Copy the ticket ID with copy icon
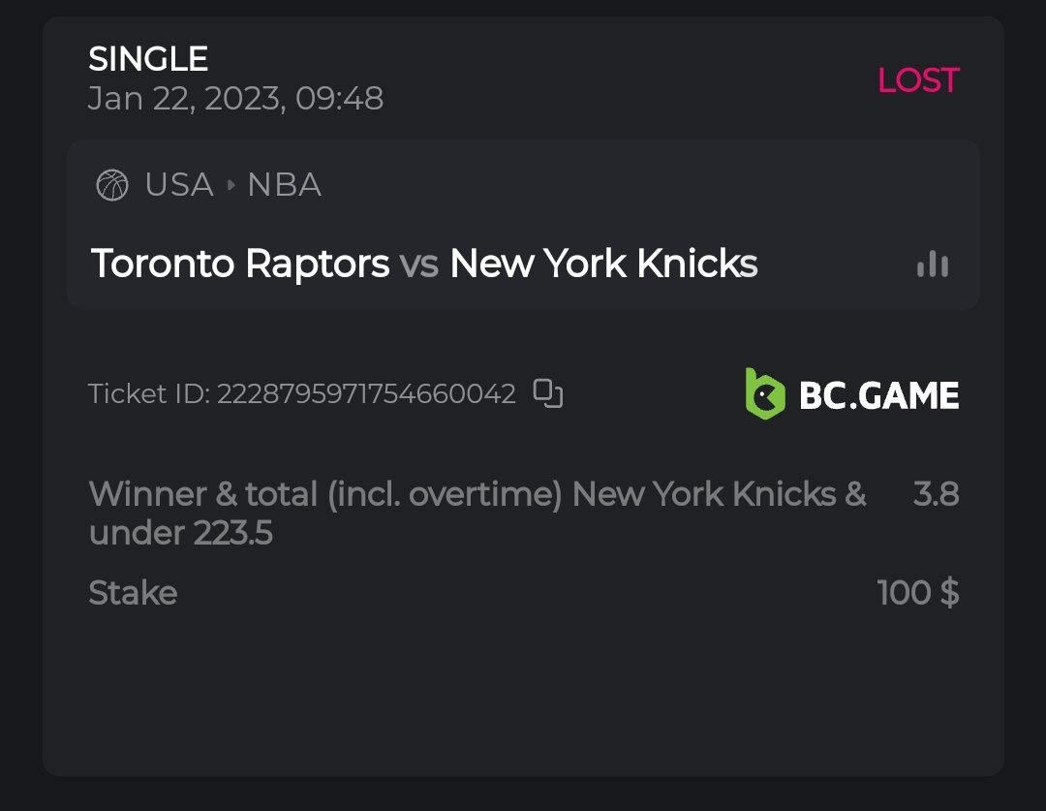This screenshot has width=1046, height=811. point(548,393)
